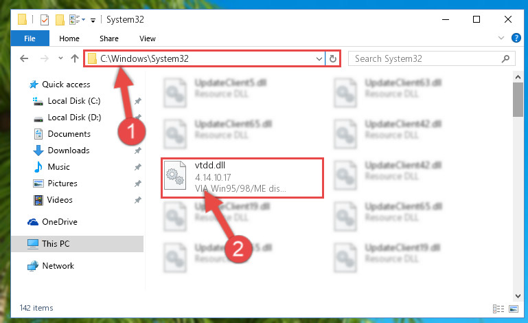
Task: Click the Back navigation arrow
Action: pyautogui.click(x=24, y=58)
